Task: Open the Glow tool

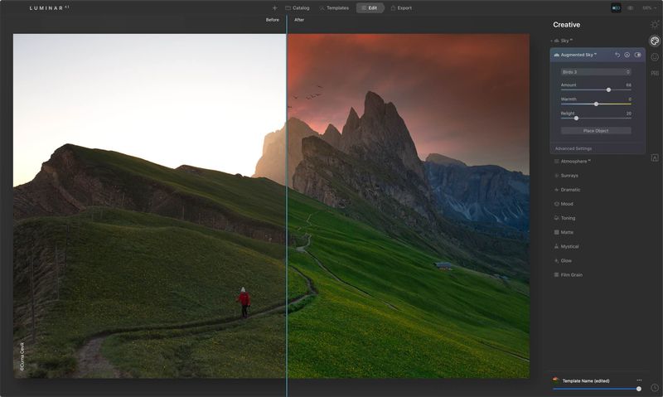Action: [x=563, y=260]
